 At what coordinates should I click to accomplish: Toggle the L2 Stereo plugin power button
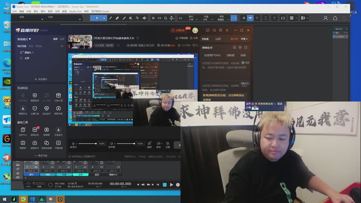tap(334, 37)
